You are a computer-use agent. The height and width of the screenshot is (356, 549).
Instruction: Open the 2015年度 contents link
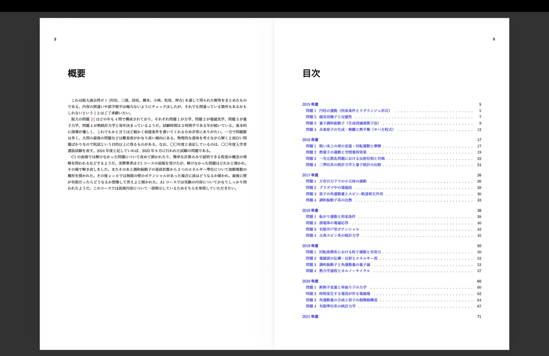310,104
